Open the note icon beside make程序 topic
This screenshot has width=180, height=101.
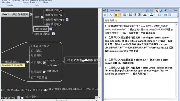[x=19, y=98]
